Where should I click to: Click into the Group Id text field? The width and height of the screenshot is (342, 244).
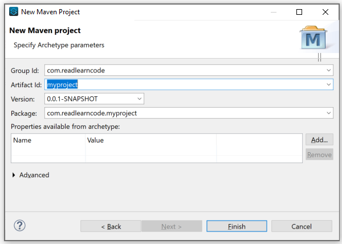(182, 70)
